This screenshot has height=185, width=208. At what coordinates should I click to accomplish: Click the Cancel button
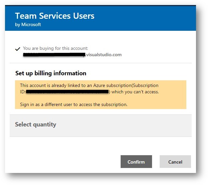(x=175, y=162)
